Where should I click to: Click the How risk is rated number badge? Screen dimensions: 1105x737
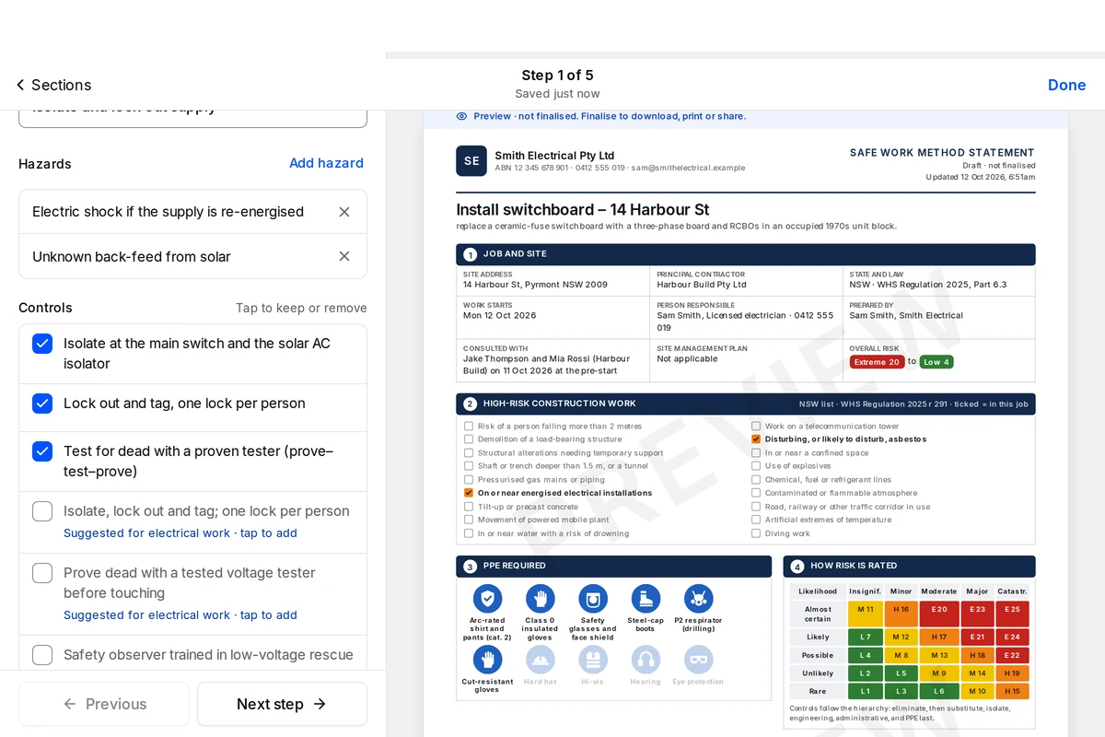[797, 567]
